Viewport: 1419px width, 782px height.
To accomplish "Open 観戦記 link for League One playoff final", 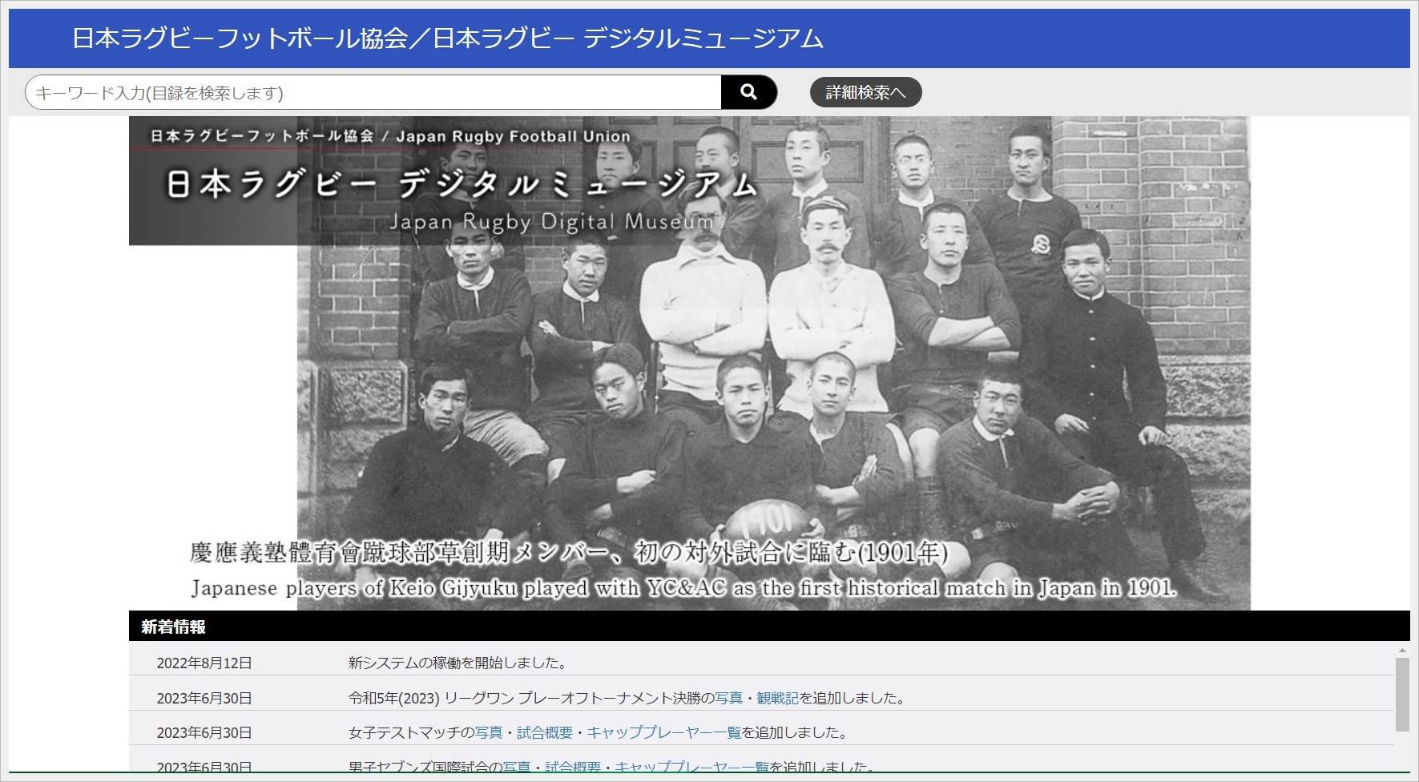I will [x=777, y=698].
